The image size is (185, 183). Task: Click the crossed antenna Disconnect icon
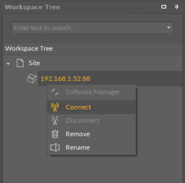pos(55,120)
